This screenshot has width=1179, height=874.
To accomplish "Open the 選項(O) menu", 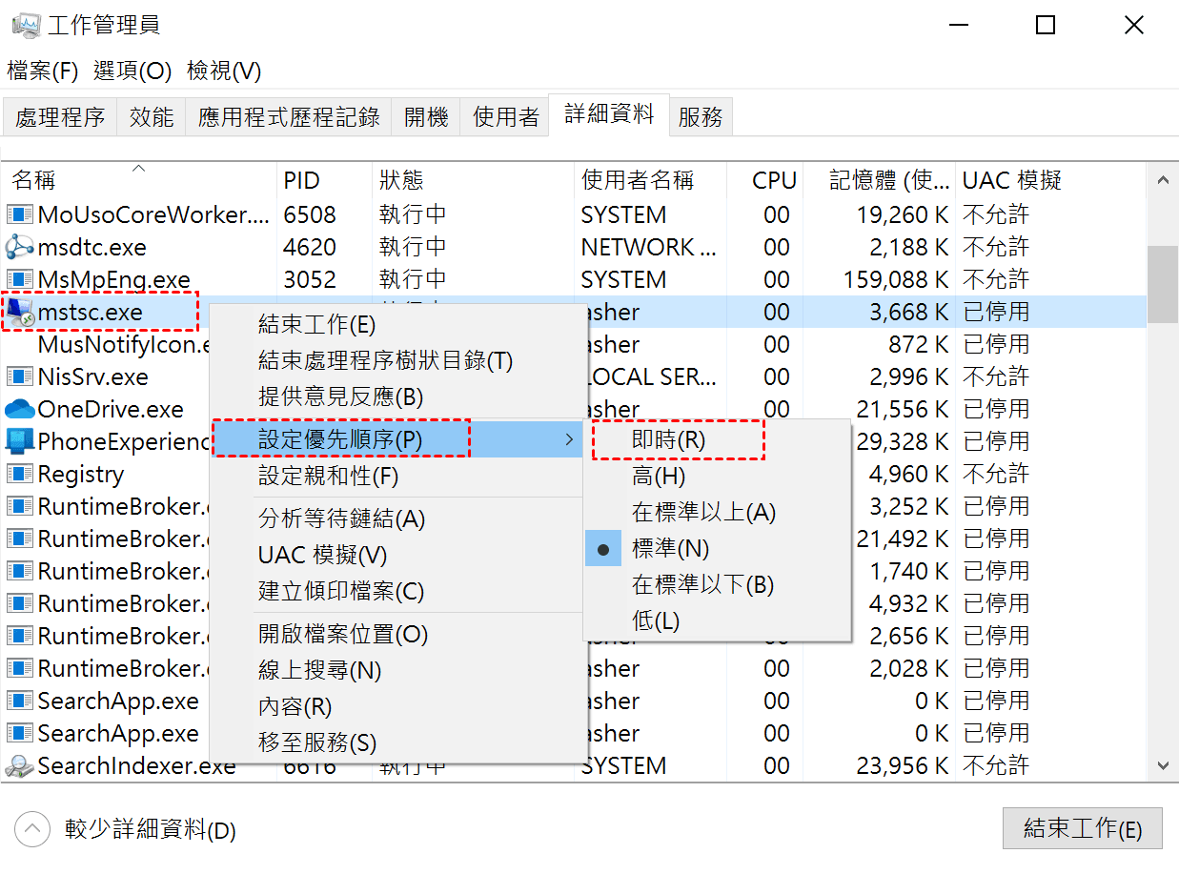I will click(132, 71).
